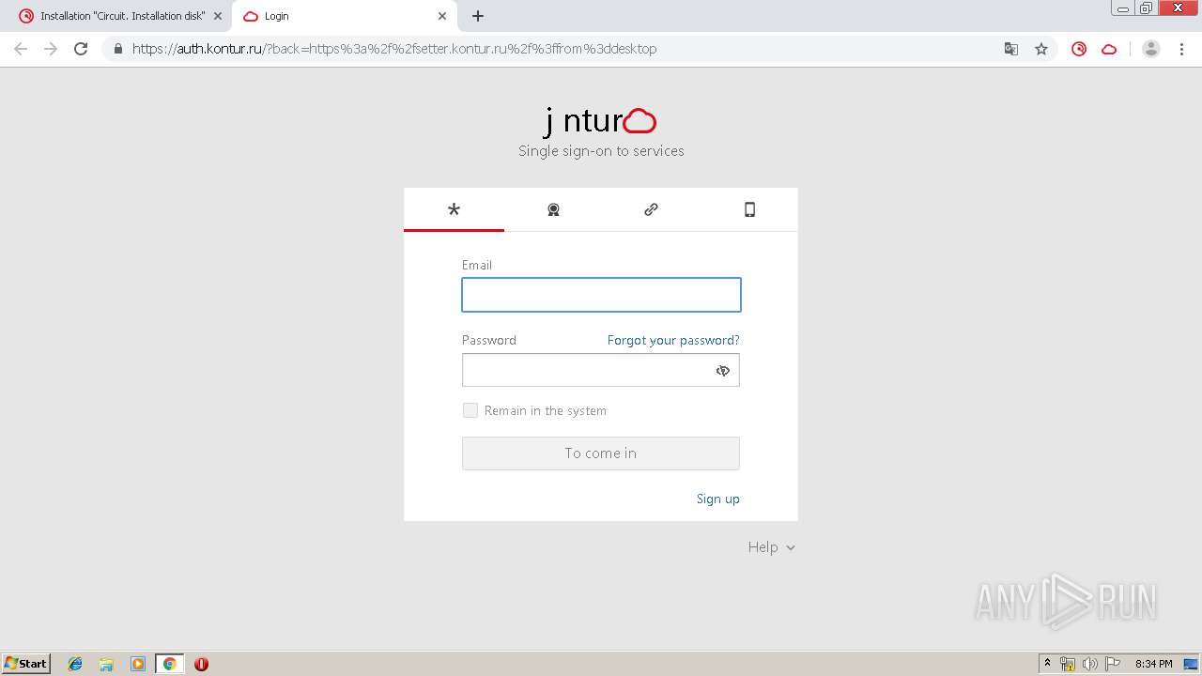This screenshot has height=676, width=1202.
Task: Open the red Opera-style taskbar icon
Action: [201, 664]
